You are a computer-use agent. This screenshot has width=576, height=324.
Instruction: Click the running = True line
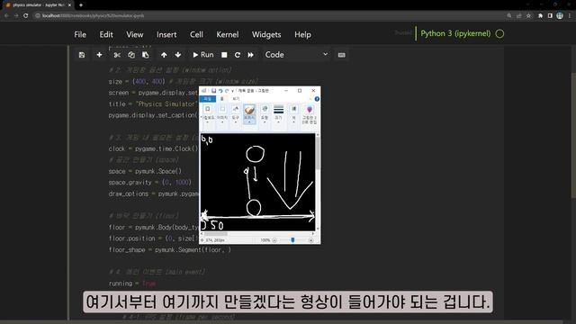[x=132, y=283]
